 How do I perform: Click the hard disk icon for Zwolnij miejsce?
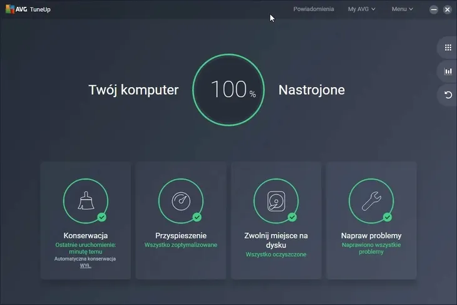pyautogui.click(x=276, y=201)
